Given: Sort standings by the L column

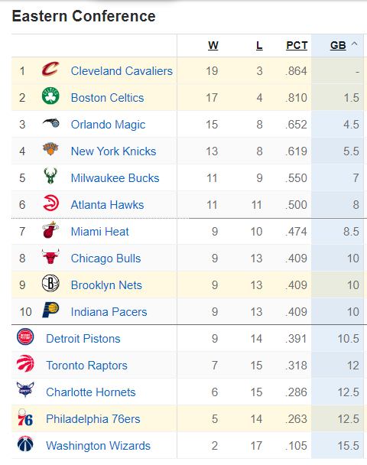Looking at the screenshot, I should point(259,45).
